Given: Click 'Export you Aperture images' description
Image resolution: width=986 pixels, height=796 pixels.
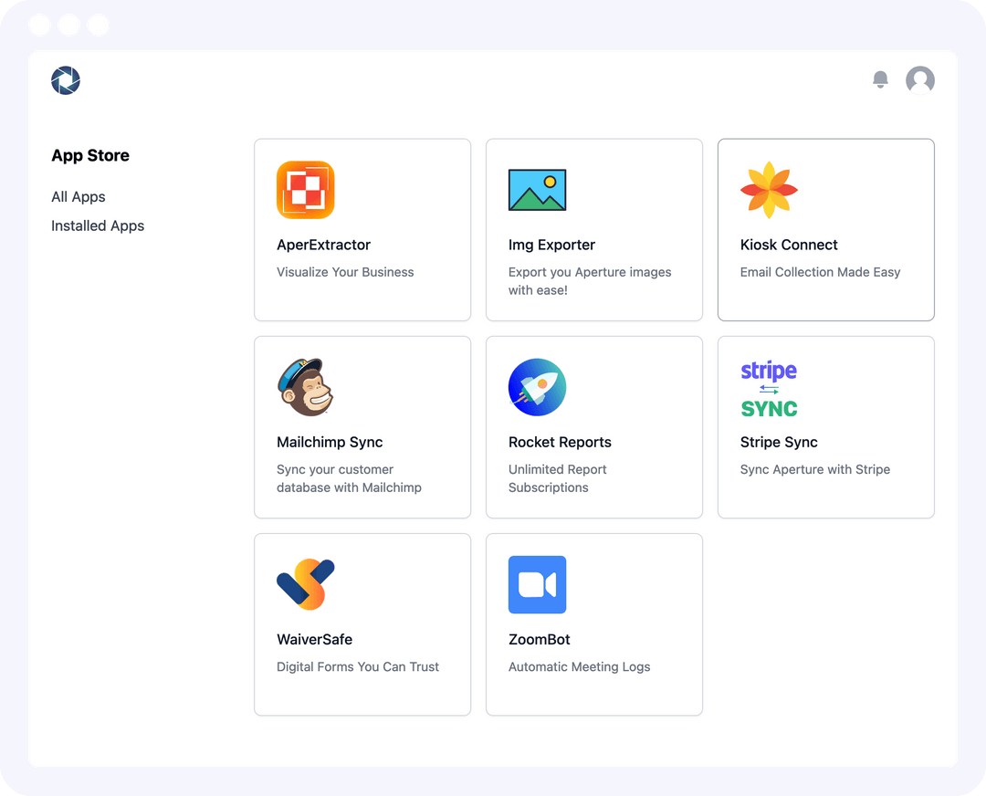Looking at the screenshot, I should 590,281.
